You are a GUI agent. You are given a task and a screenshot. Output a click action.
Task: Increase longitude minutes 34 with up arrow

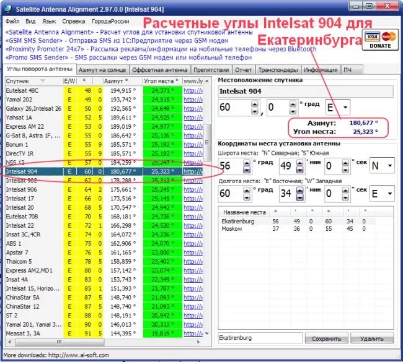tap(299, 190)
